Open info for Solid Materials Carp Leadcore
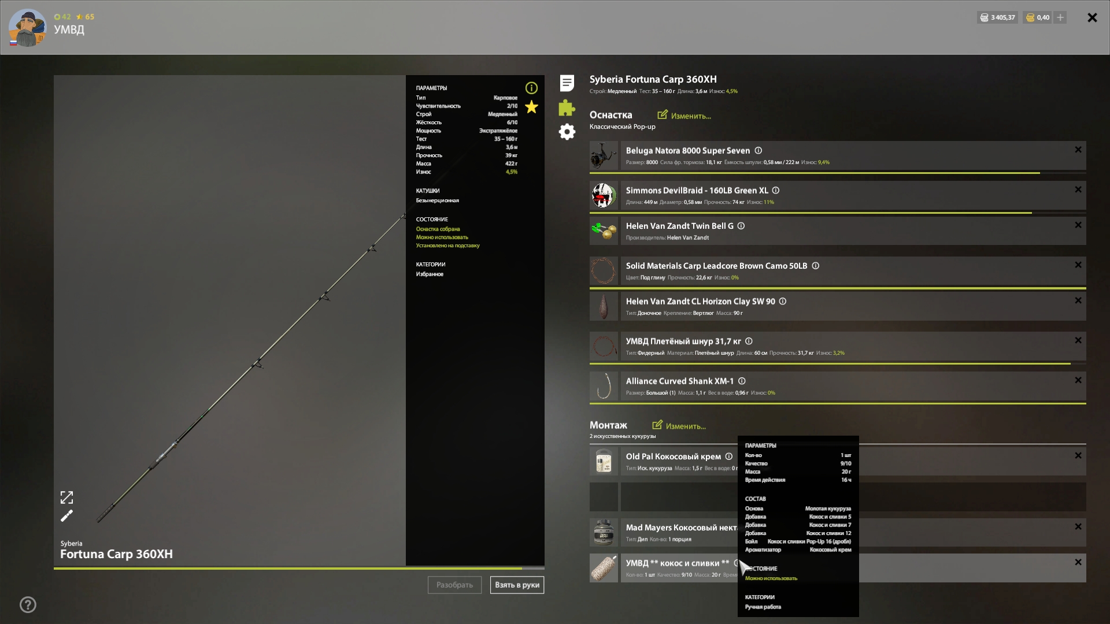This screenshot has width=1110, height=624. click(815, 266)
